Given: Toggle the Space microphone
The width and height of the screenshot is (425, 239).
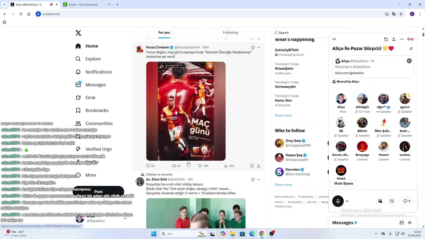Looking at the screenshot, I should click(x=338, y=201).
